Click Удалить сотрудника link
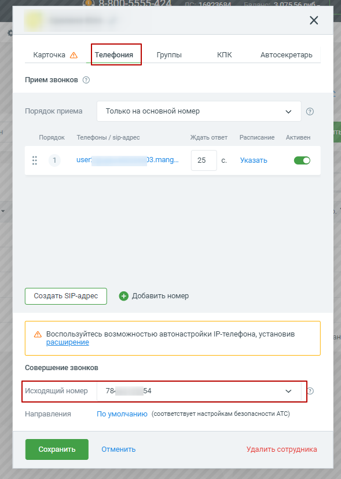 [282, 449]
